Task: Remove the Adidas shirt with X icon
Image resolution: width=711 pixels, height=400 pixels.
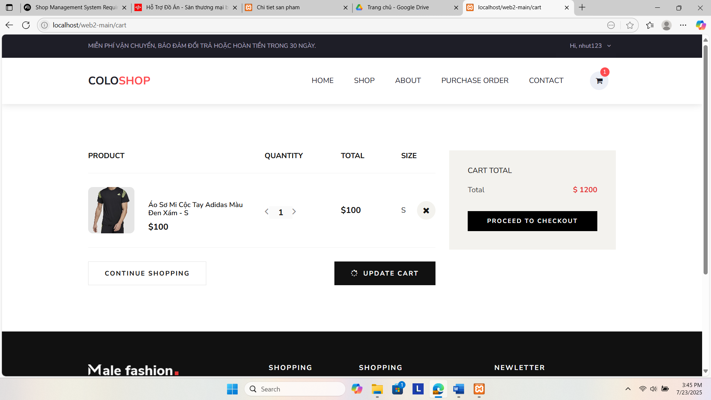Action: (426, 210)
